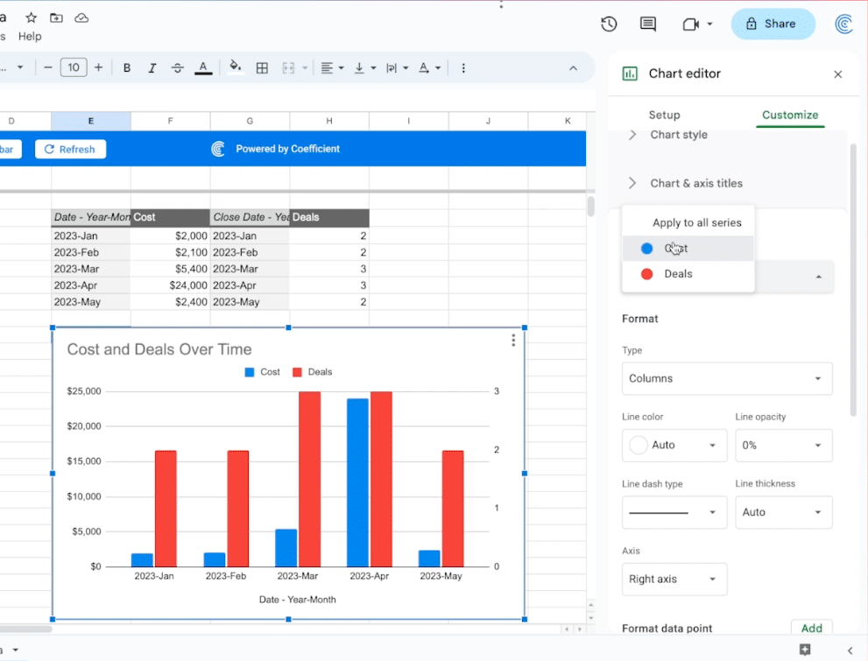Open horizontal align options
The width and height of the screenshot is (868, 661).
(x=332, y=67)
